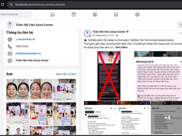Open the profile circle icon in navbar
Viewport: 182px width, 136px height.
(x=137, y=14)
